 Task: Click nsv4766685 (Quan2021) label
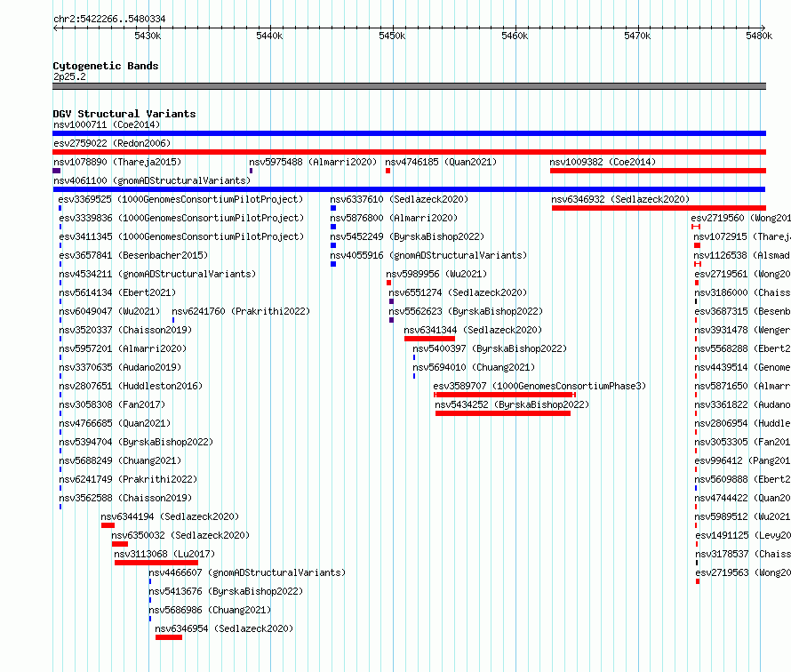click(x=115, y=423)
